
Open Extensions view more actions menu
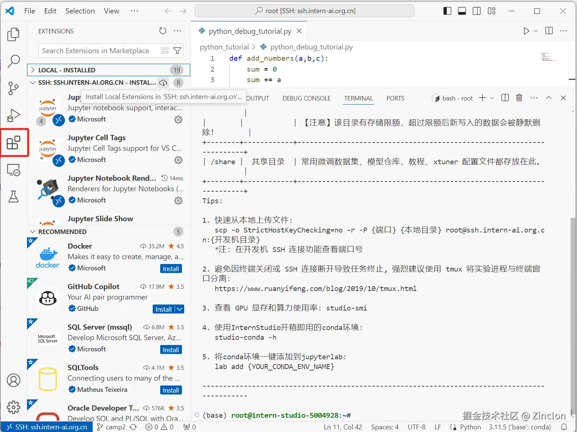pyautogui.click(x=178, y=31)
